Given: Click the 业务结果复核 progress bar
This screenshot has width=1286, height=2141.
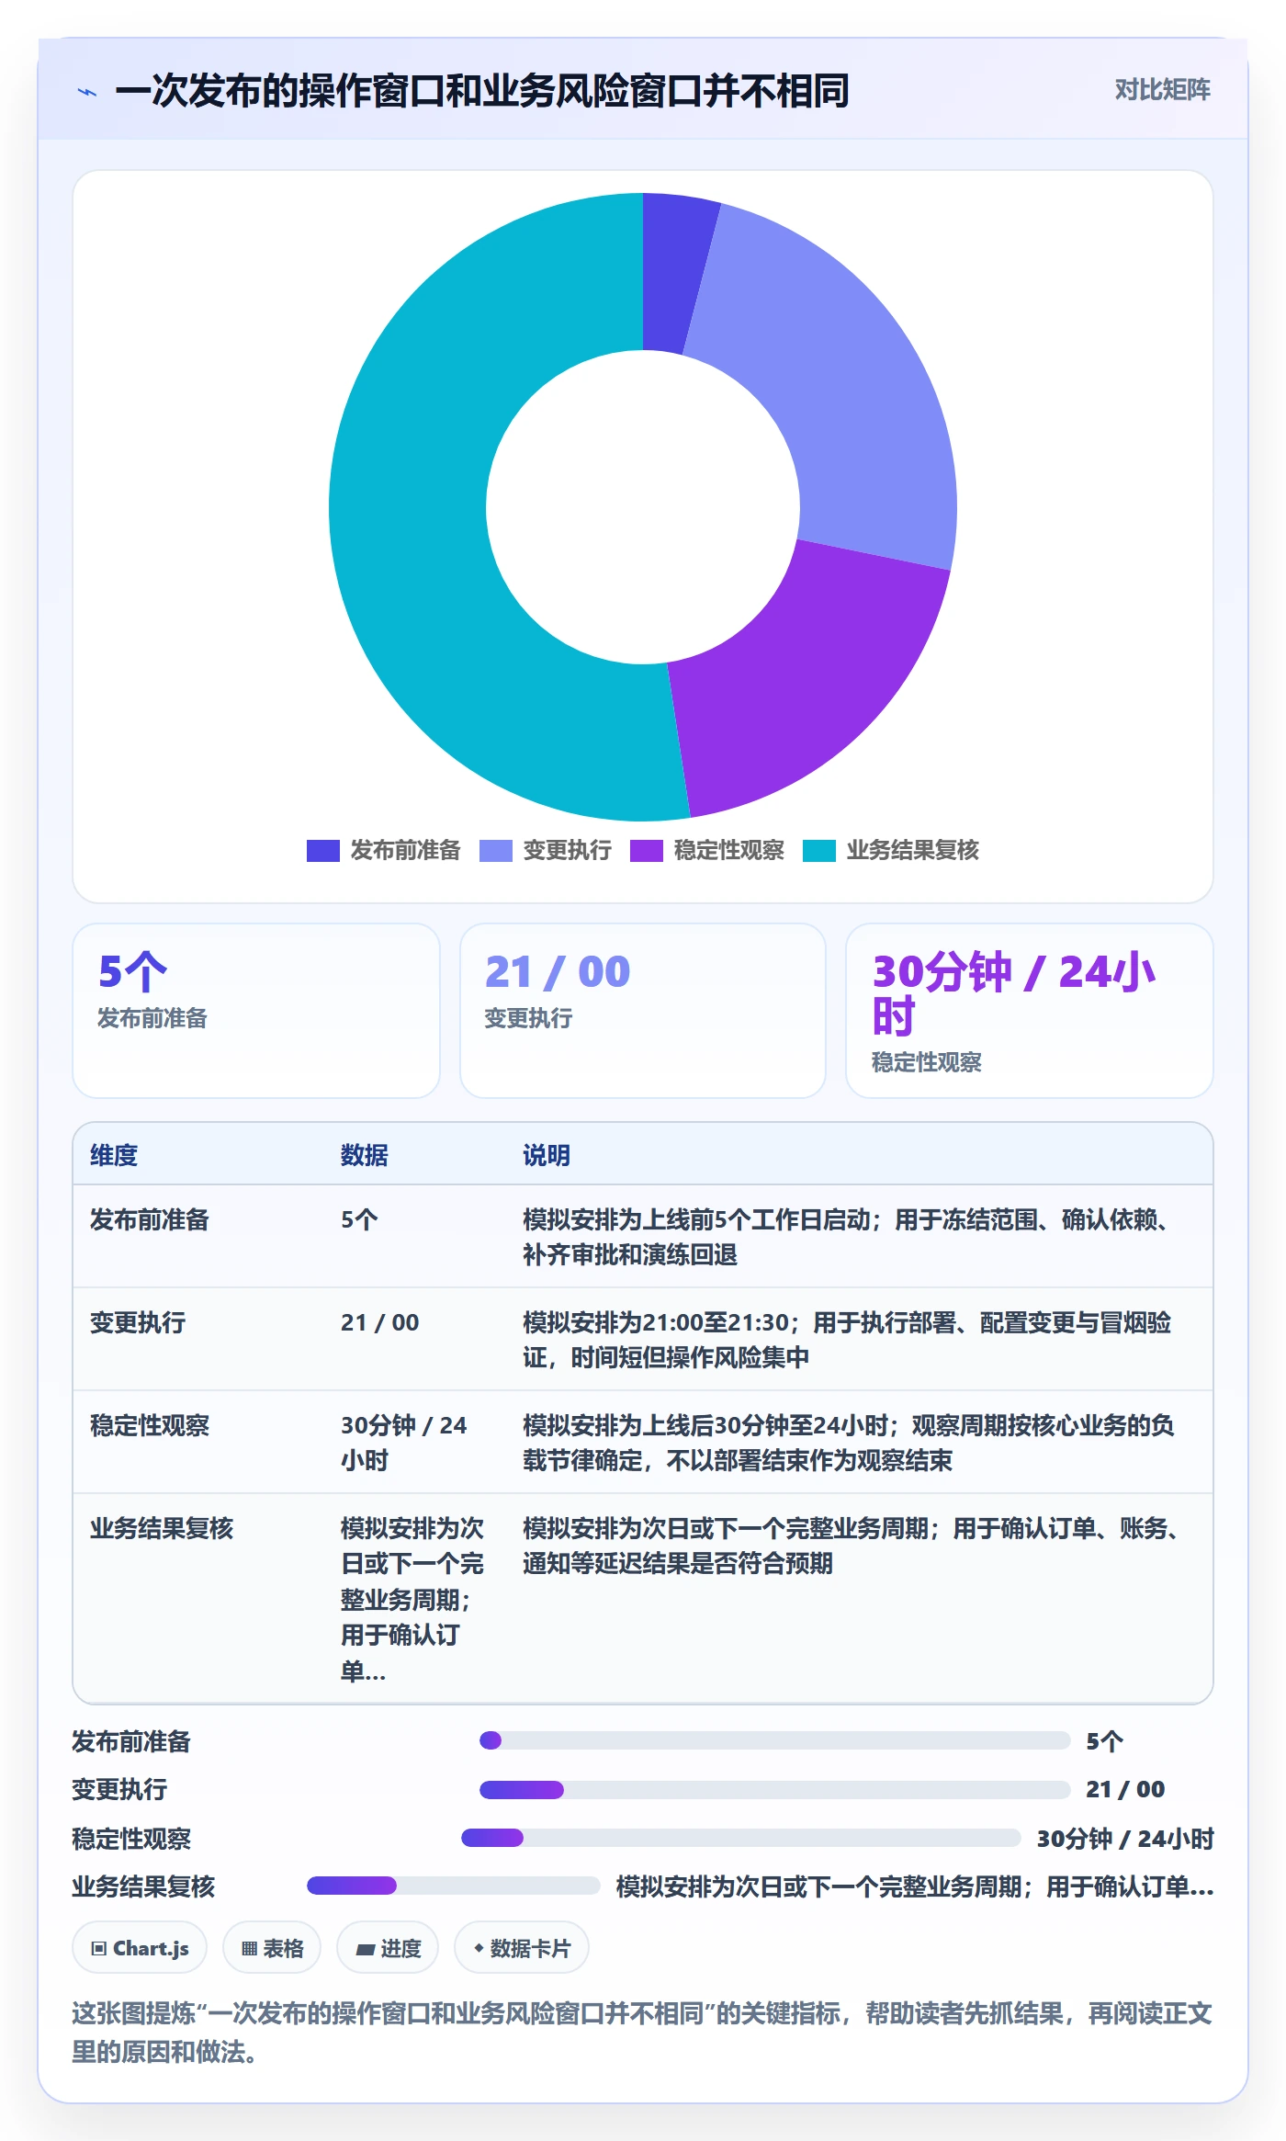Looking at the screenshot, I should point(453,1886).
